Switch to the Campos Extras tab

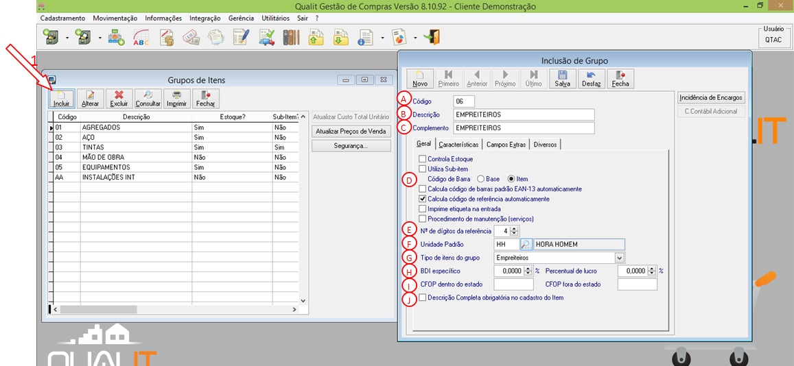click(x=505, y=145)
